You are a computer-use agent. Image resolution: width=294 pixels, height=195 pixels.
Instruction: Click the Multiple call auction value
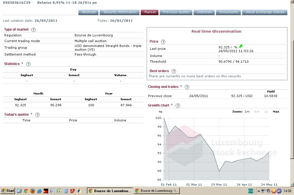pyautogui.click(x=90, y=41)
